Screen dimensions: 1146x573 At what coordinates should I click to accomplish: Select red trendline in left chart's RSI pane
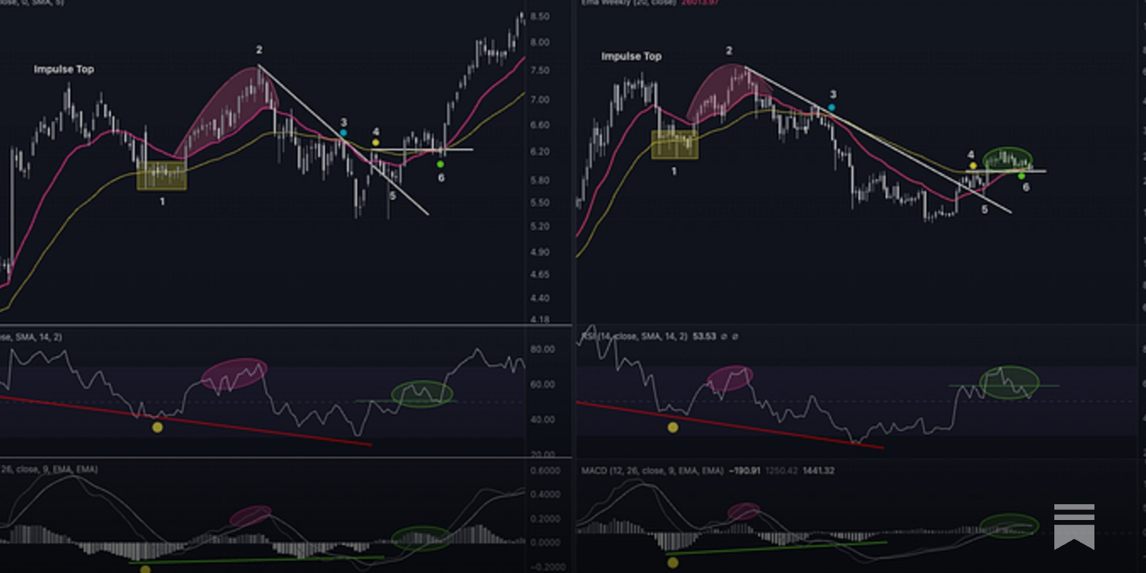186,420
